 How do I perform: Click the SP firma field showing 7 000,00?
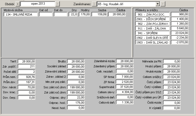[x=125, y=77]
